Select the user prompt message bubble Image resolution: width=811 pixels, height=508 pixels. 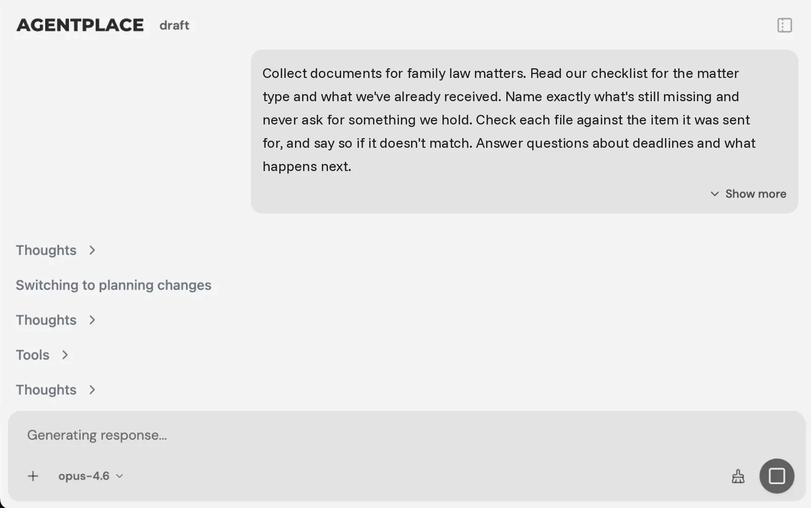tap(524, 132)
